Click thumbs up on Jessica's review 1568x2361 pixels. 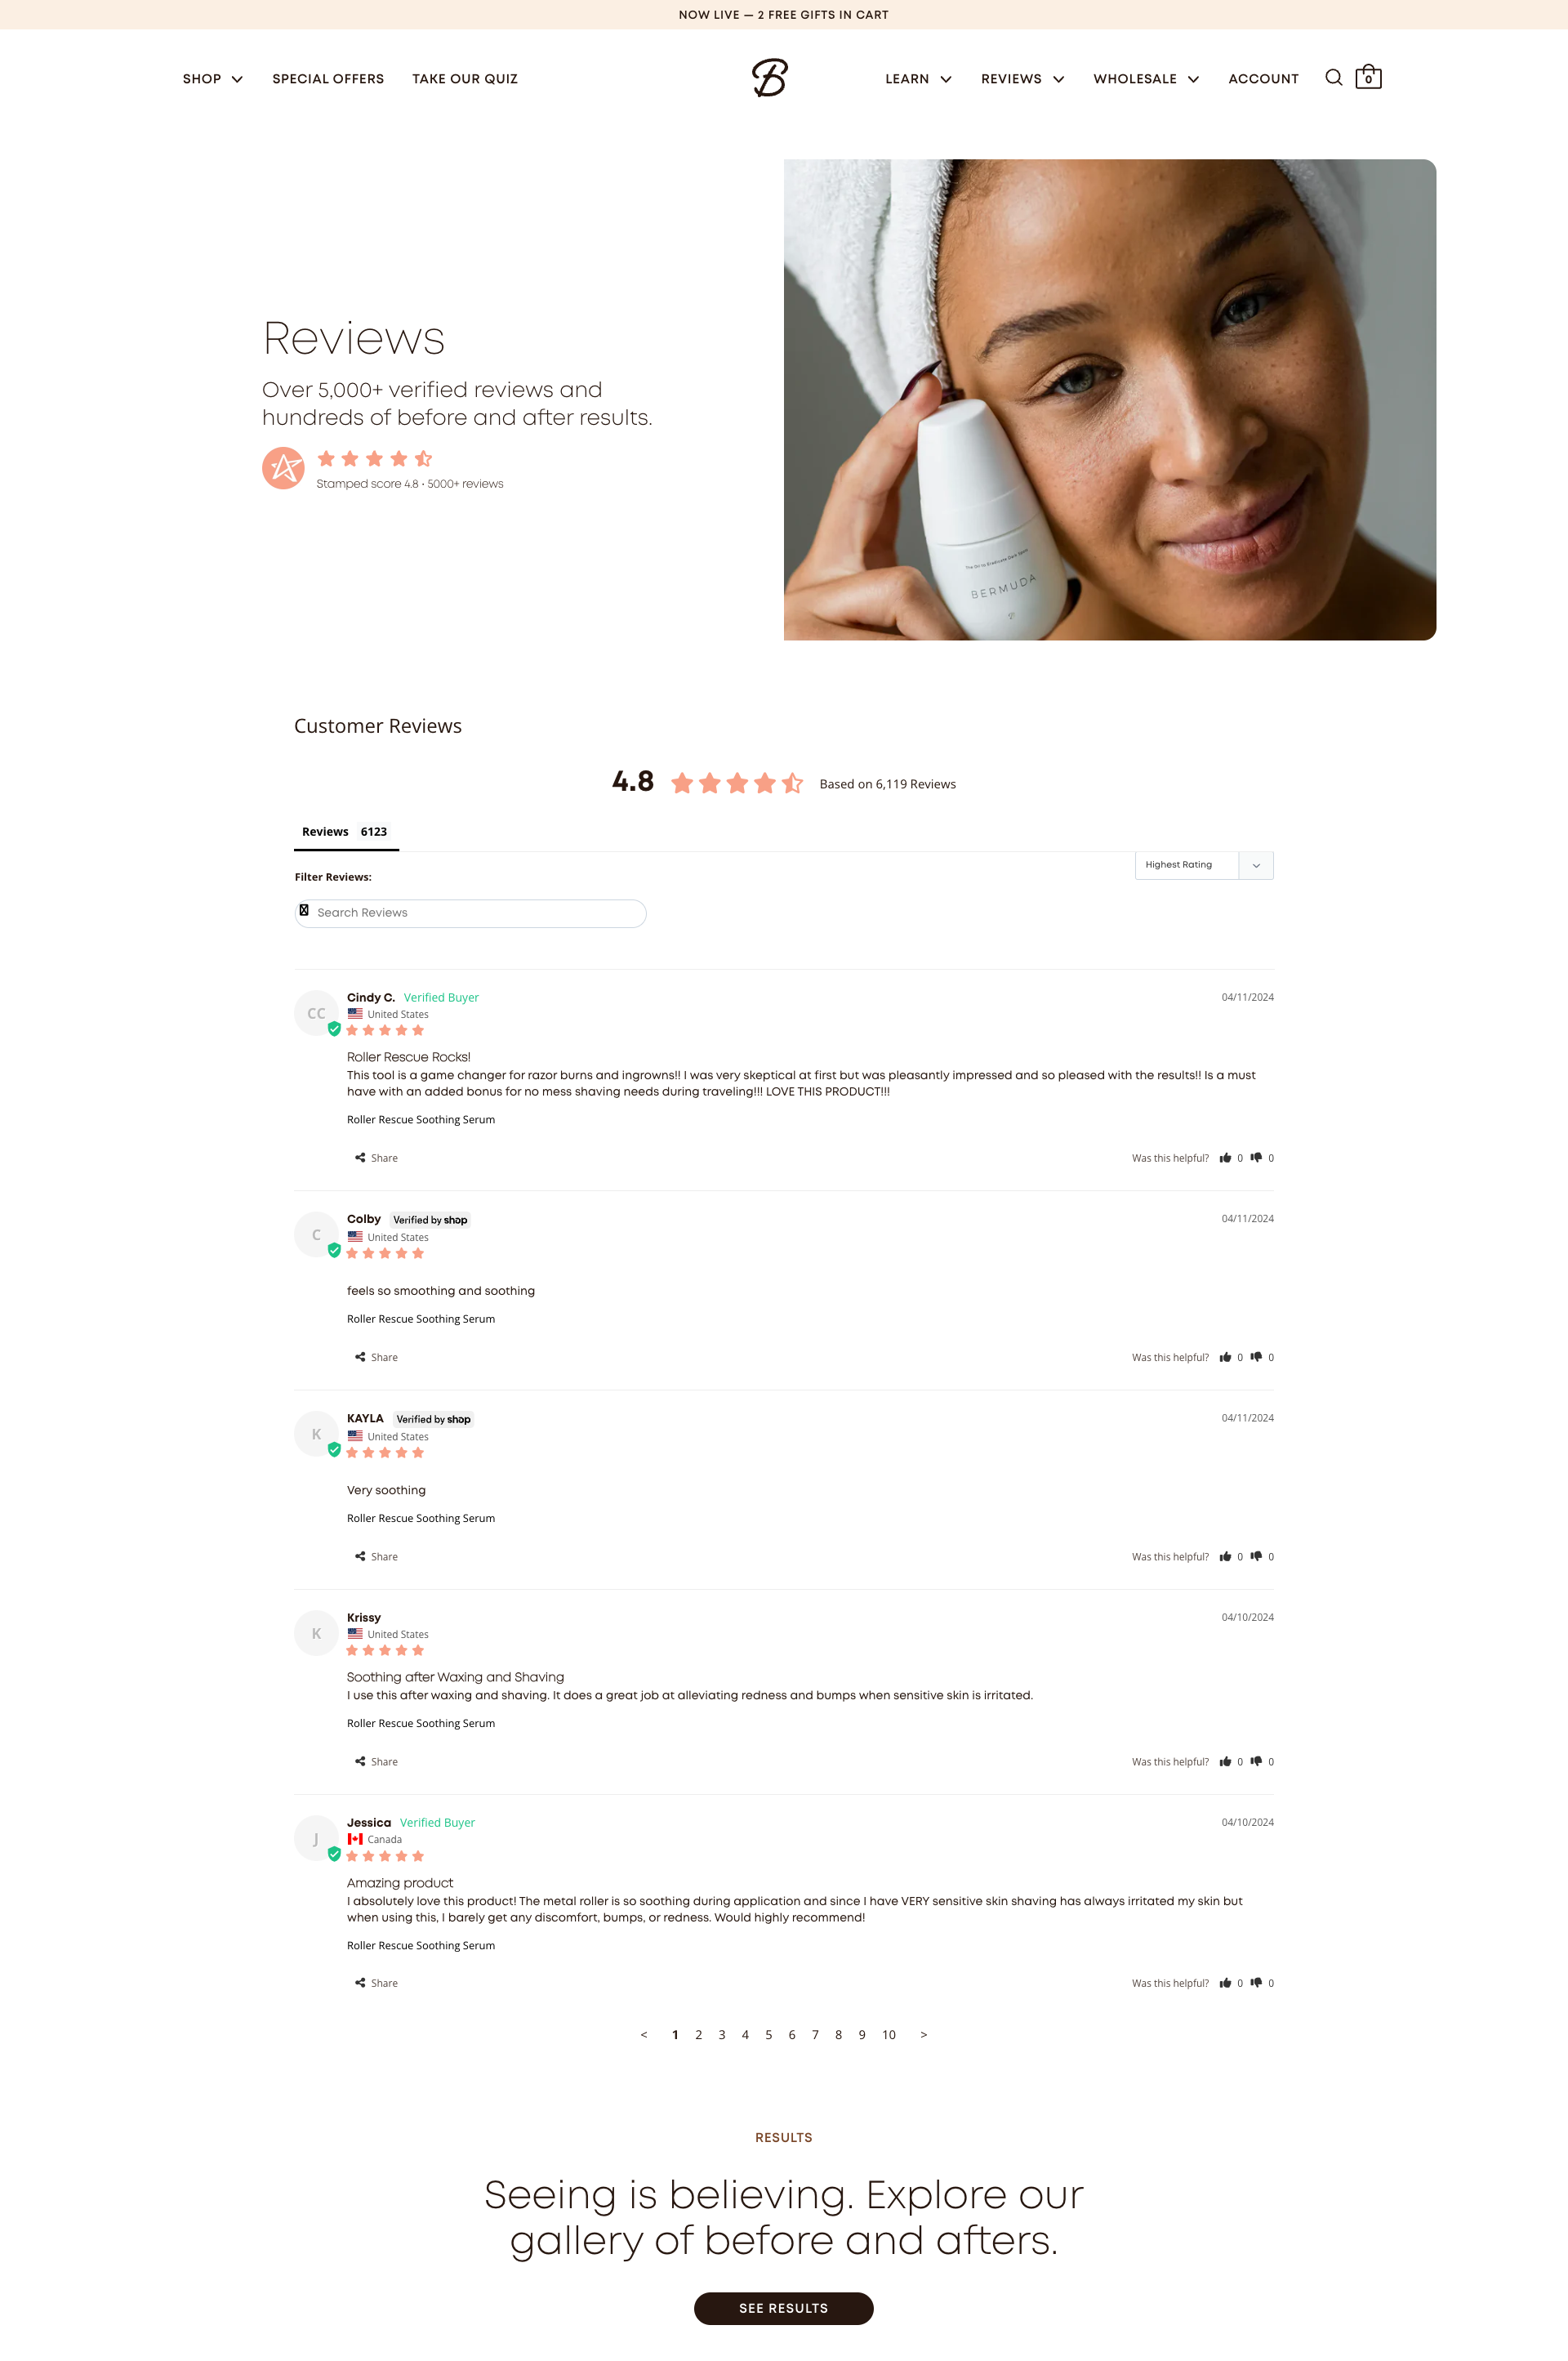coord(1225,1983)
